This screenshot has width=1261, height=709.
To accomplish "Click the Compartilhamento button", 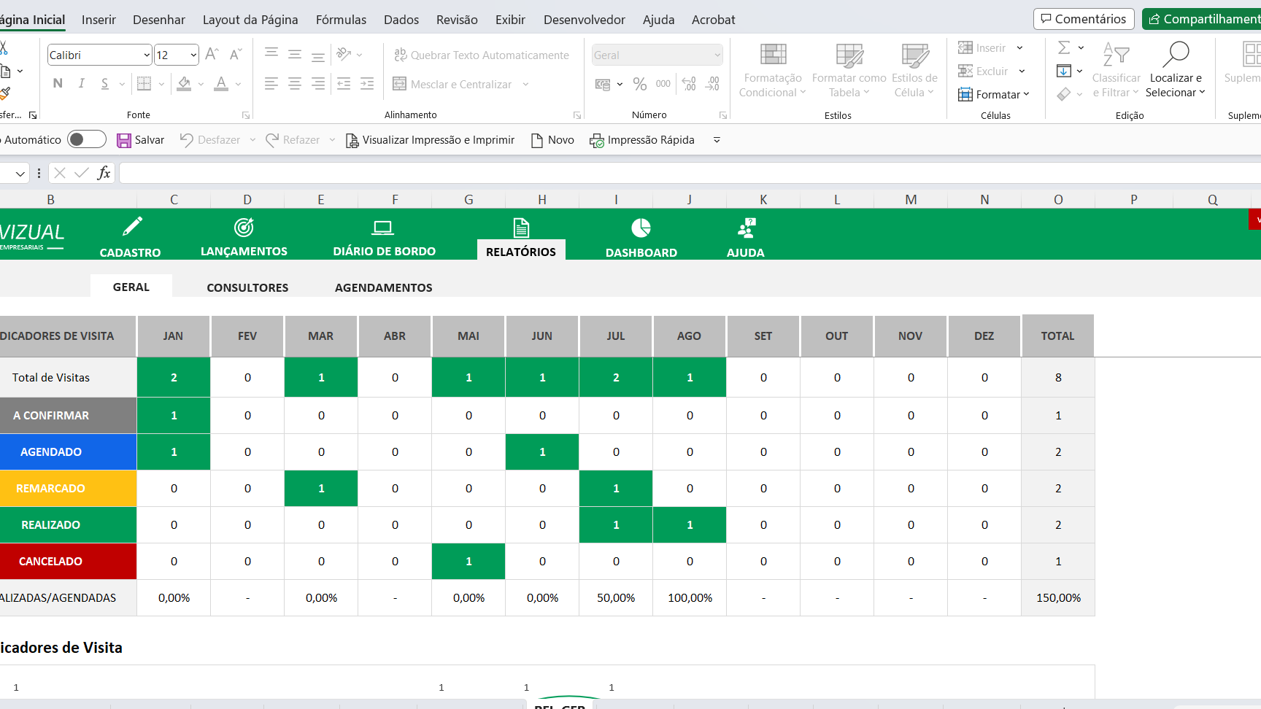I will point(1202,19).
